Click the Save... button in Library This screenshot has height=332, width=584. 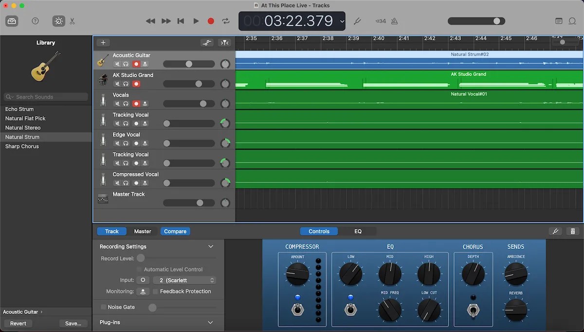pyautogui.click(x=73, y=323)
